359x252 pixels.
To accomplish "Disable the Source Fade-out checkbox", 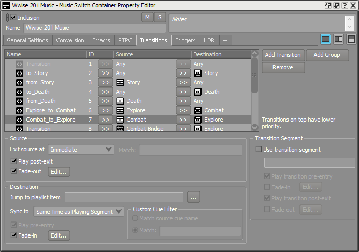I will [14, 171].
